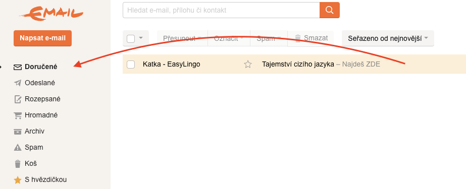
Task: Tick the select-all checkbox in the toolbar
Action: [131, 39]
